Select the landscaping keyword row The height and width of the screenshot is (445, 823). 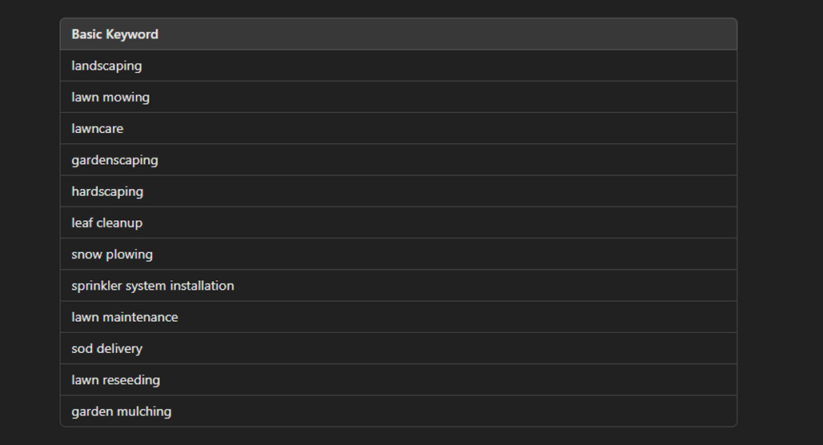click(x=399, y=66)
